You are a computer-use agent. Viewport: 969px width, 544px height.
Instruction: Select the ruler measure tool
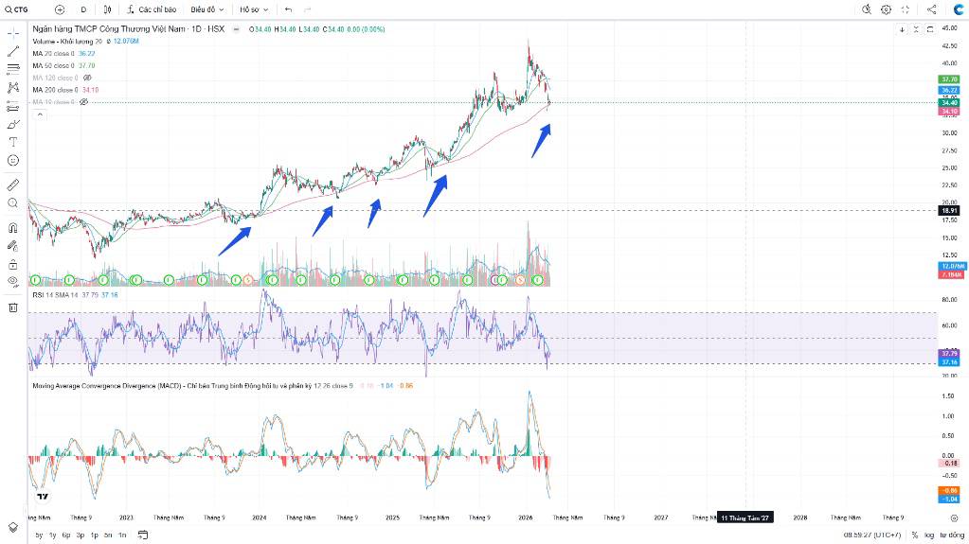[x=13, y=184]
